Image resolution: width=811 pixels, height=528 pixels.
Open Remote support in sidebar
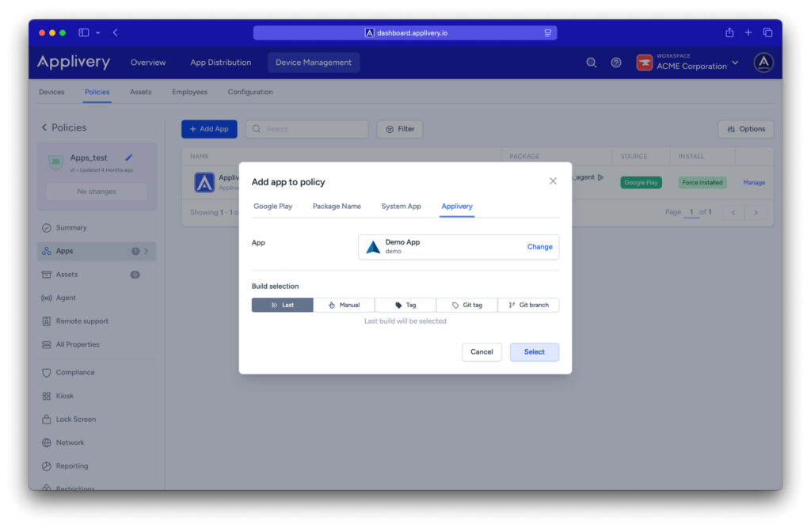[82, 321]
